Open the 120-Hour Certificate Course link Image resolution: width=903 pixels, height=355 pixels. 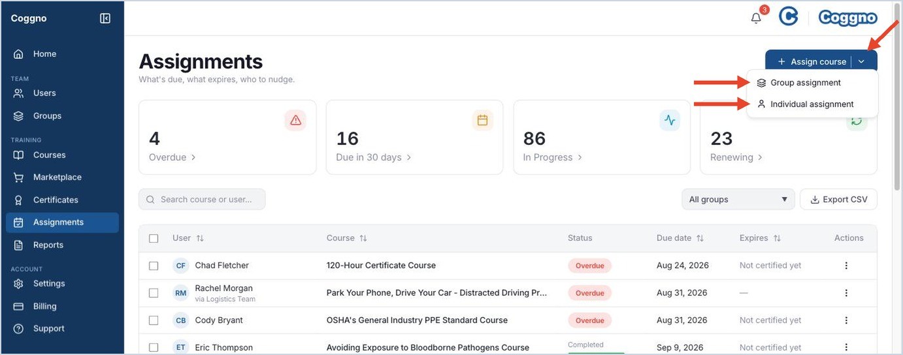[381, 266]
